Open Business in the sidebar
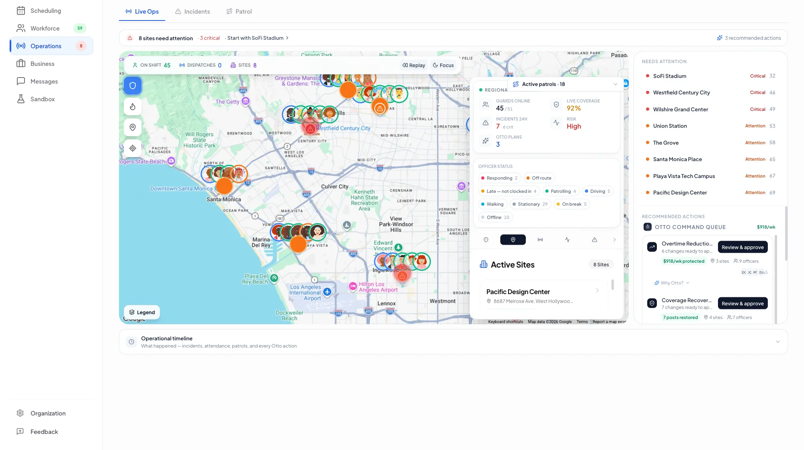The width and height of the screenshot is (804, 450). [51, 64]
